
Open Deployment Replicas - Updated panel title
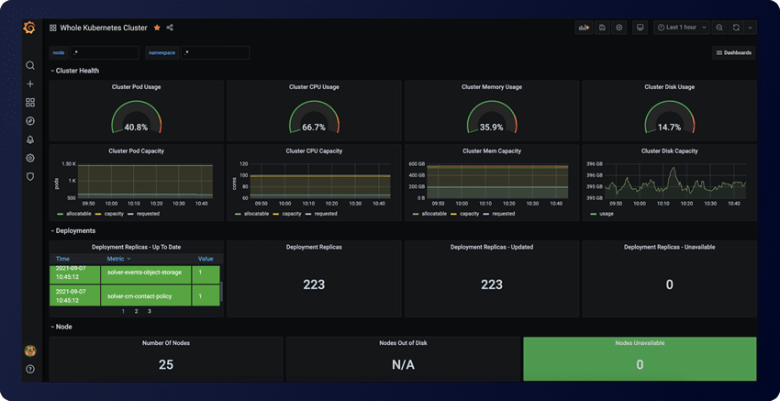coord(492,247)
